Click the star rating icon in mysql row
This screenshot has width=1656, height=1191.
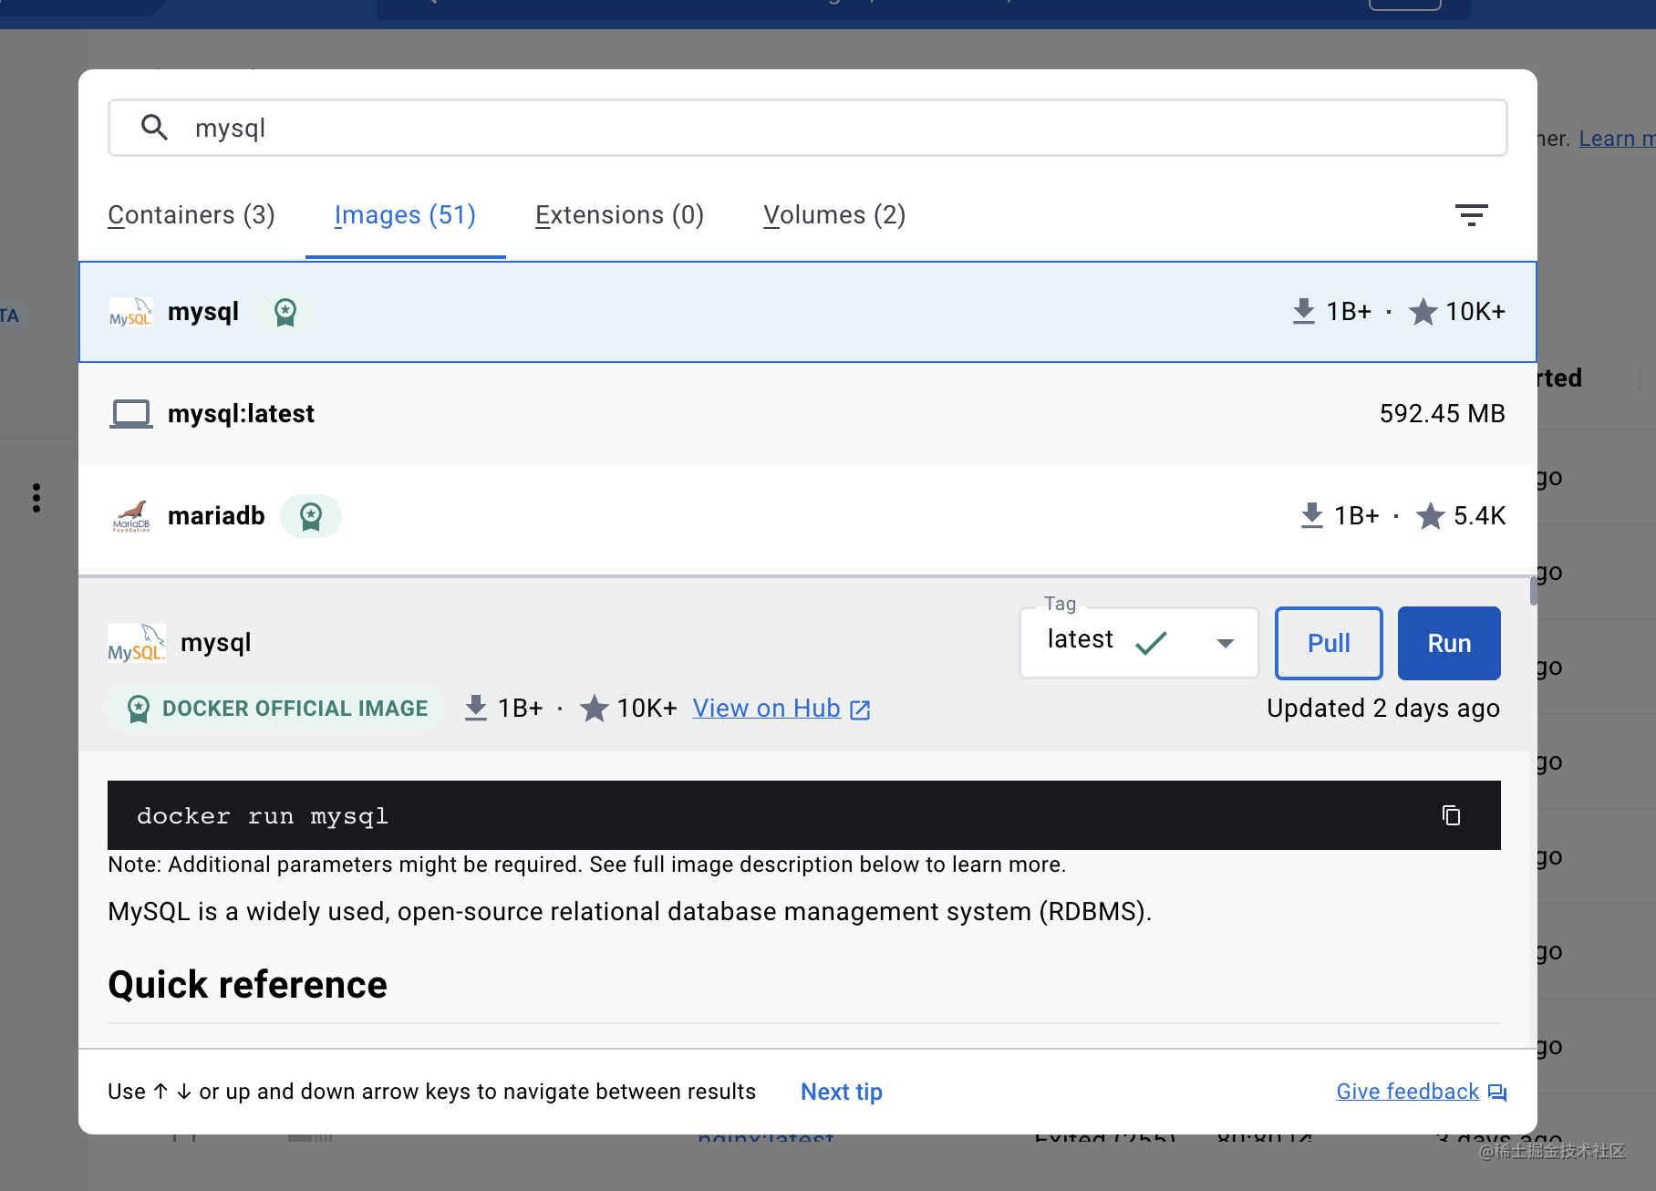[1423, 312]
